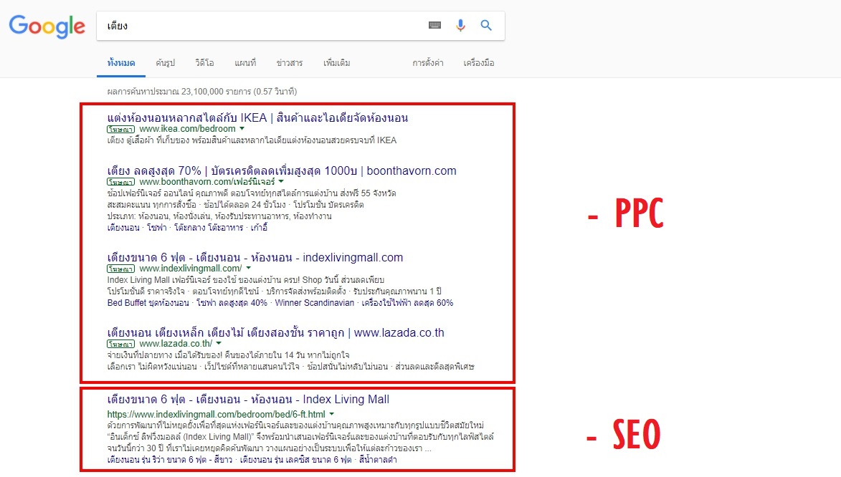Image resolution: width=841 pixels, height=477 pixels.
Task: Click the IKEA ad description ending in ครบจบที่ IKEA
Action: tap(252, 140)
